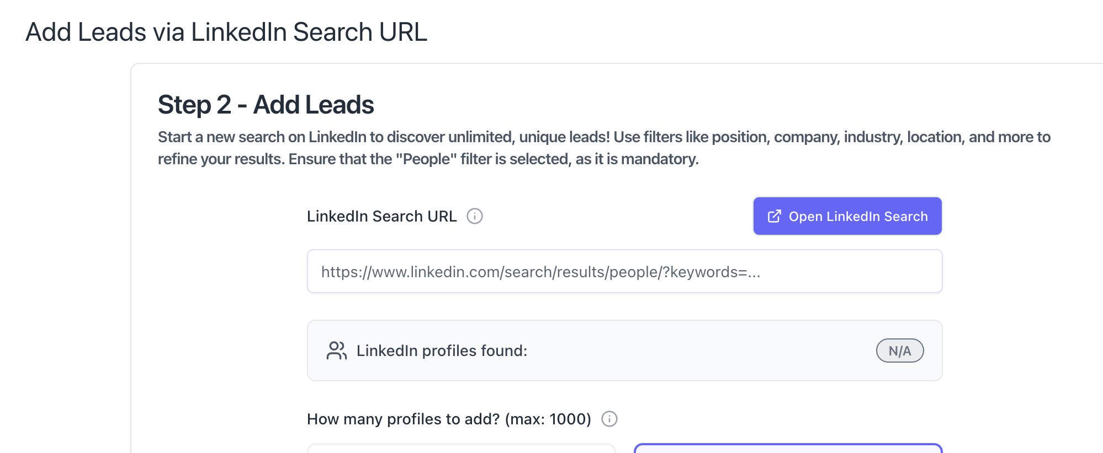This screenshot has width=1103, height=453.
Task: Click the people icon in profiles found row
Action: click(336, 350)
